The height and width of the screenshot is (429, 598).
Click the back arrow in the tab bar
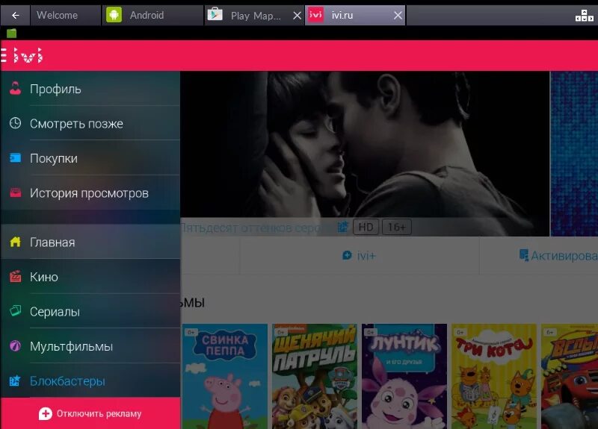[x=15, y=15]
